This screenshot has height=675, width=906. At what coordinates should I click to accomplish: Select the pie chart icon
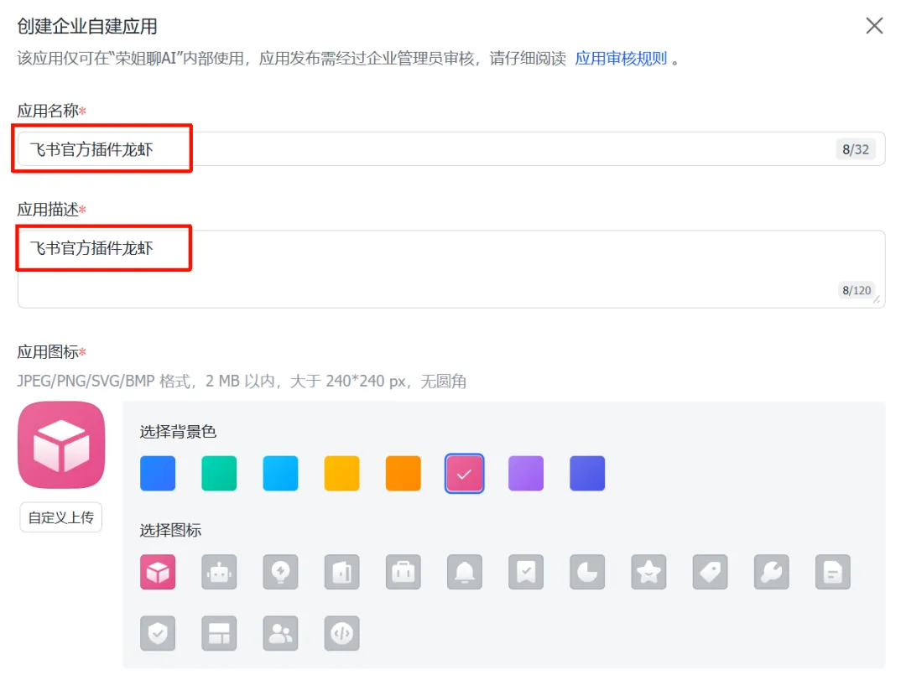[587, 572]
